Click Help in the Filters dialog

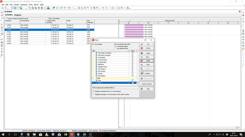(147, 89)
